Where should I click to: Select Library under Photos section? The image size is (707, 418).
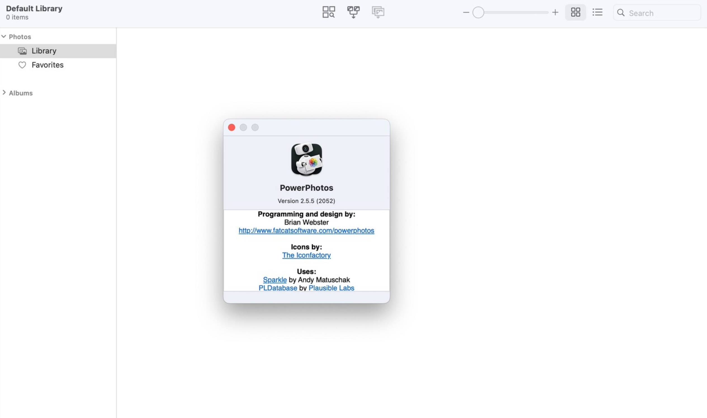pos(44,51)
